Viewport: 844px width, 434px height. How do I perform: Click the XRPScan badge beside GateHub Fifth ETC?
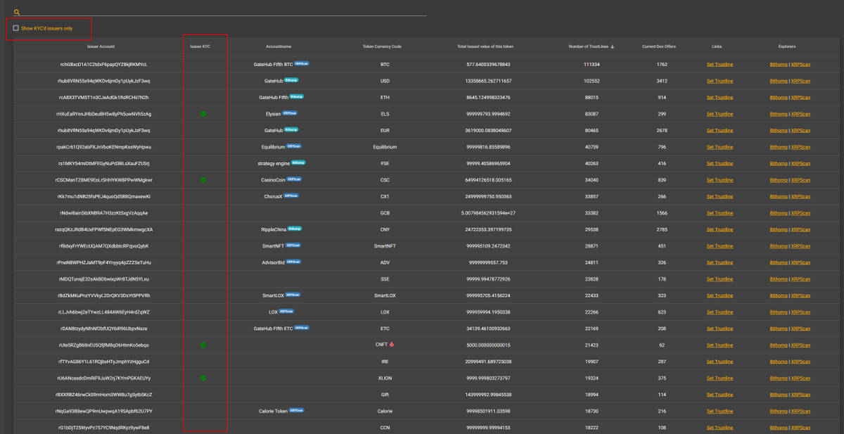[302, 328]
